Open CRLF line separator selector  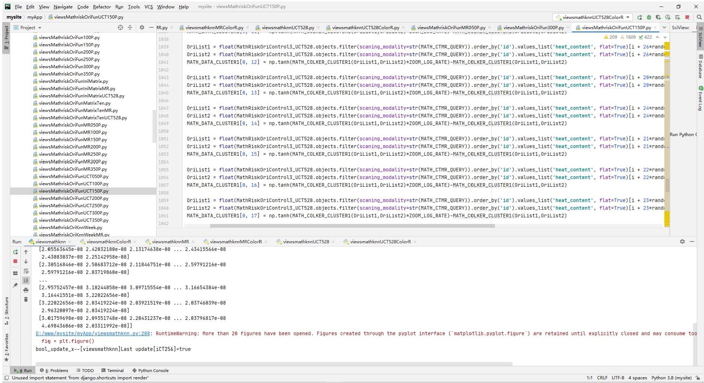602,378
